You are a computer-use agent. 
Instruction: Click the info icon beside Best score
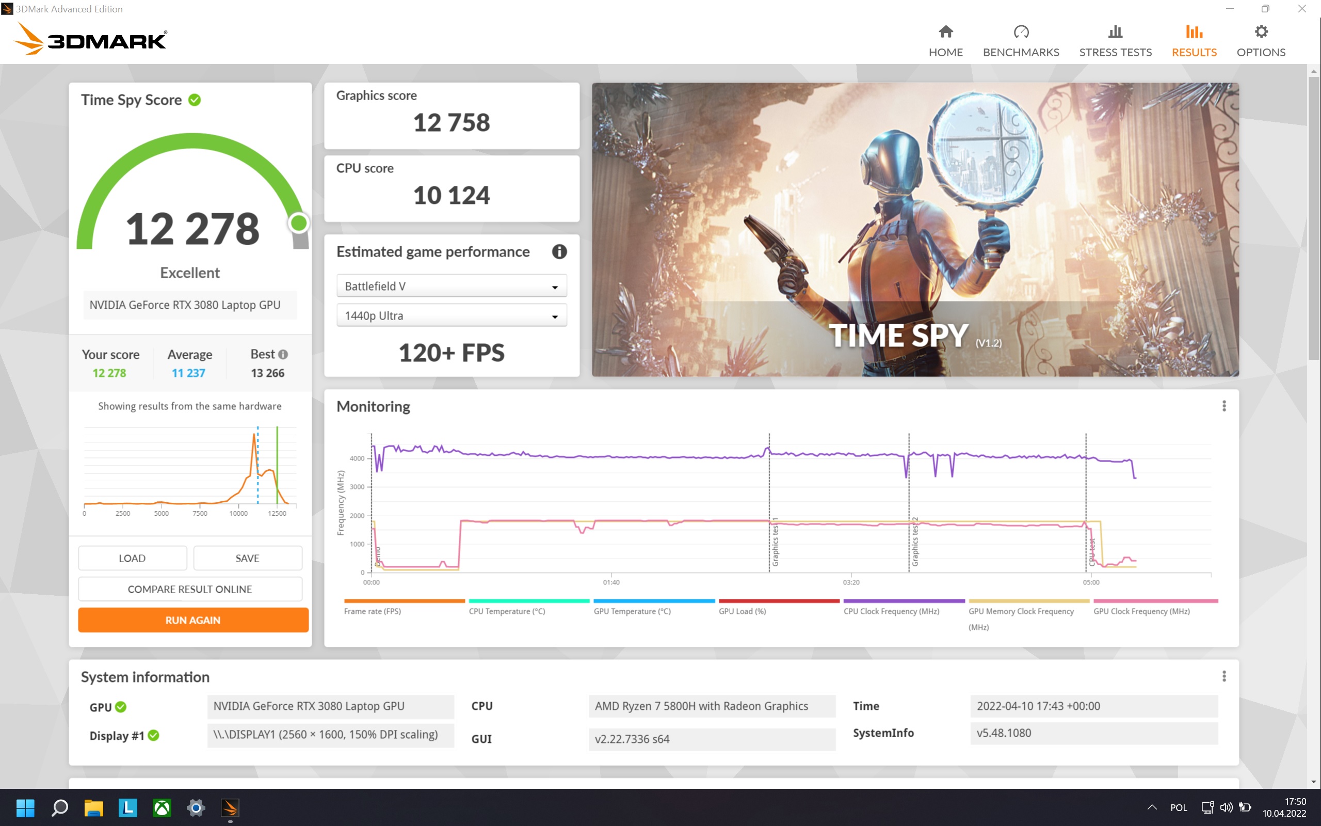[x=283, y=355]
